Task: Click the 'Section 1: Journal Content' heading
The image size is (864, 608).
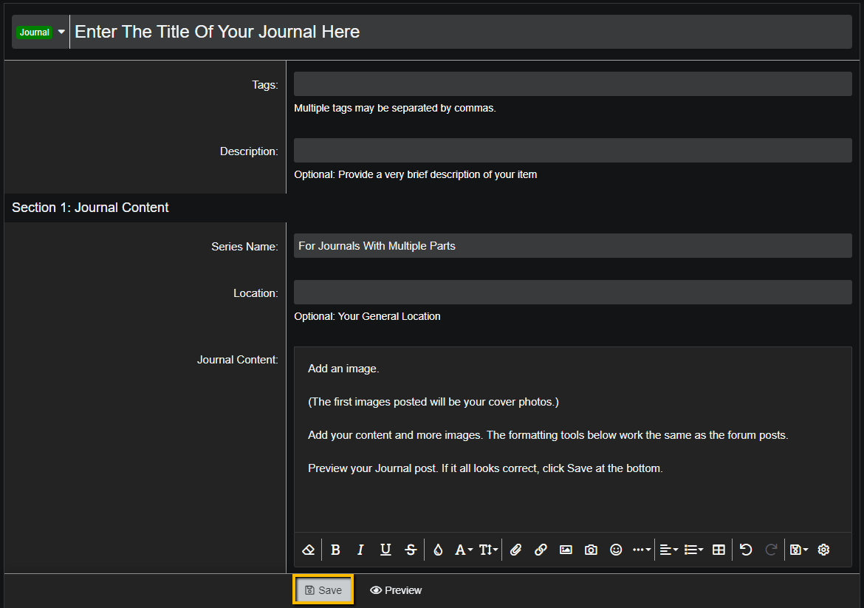Action: click(x=90, y=208)
